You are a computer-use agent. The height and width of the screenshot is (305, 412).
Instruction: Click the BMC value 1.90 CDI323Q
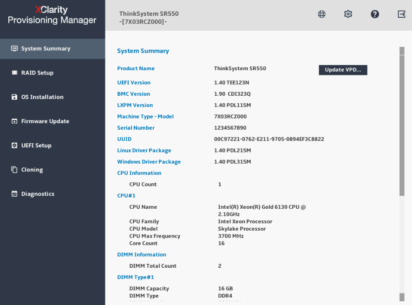232,94
